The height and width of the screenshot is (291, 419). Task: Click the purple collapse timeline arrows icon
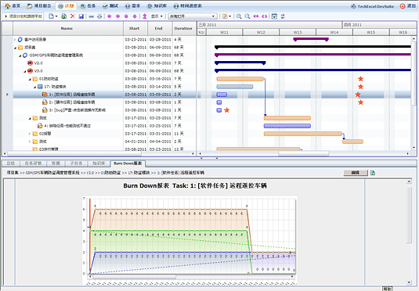[x=264, y=16]
